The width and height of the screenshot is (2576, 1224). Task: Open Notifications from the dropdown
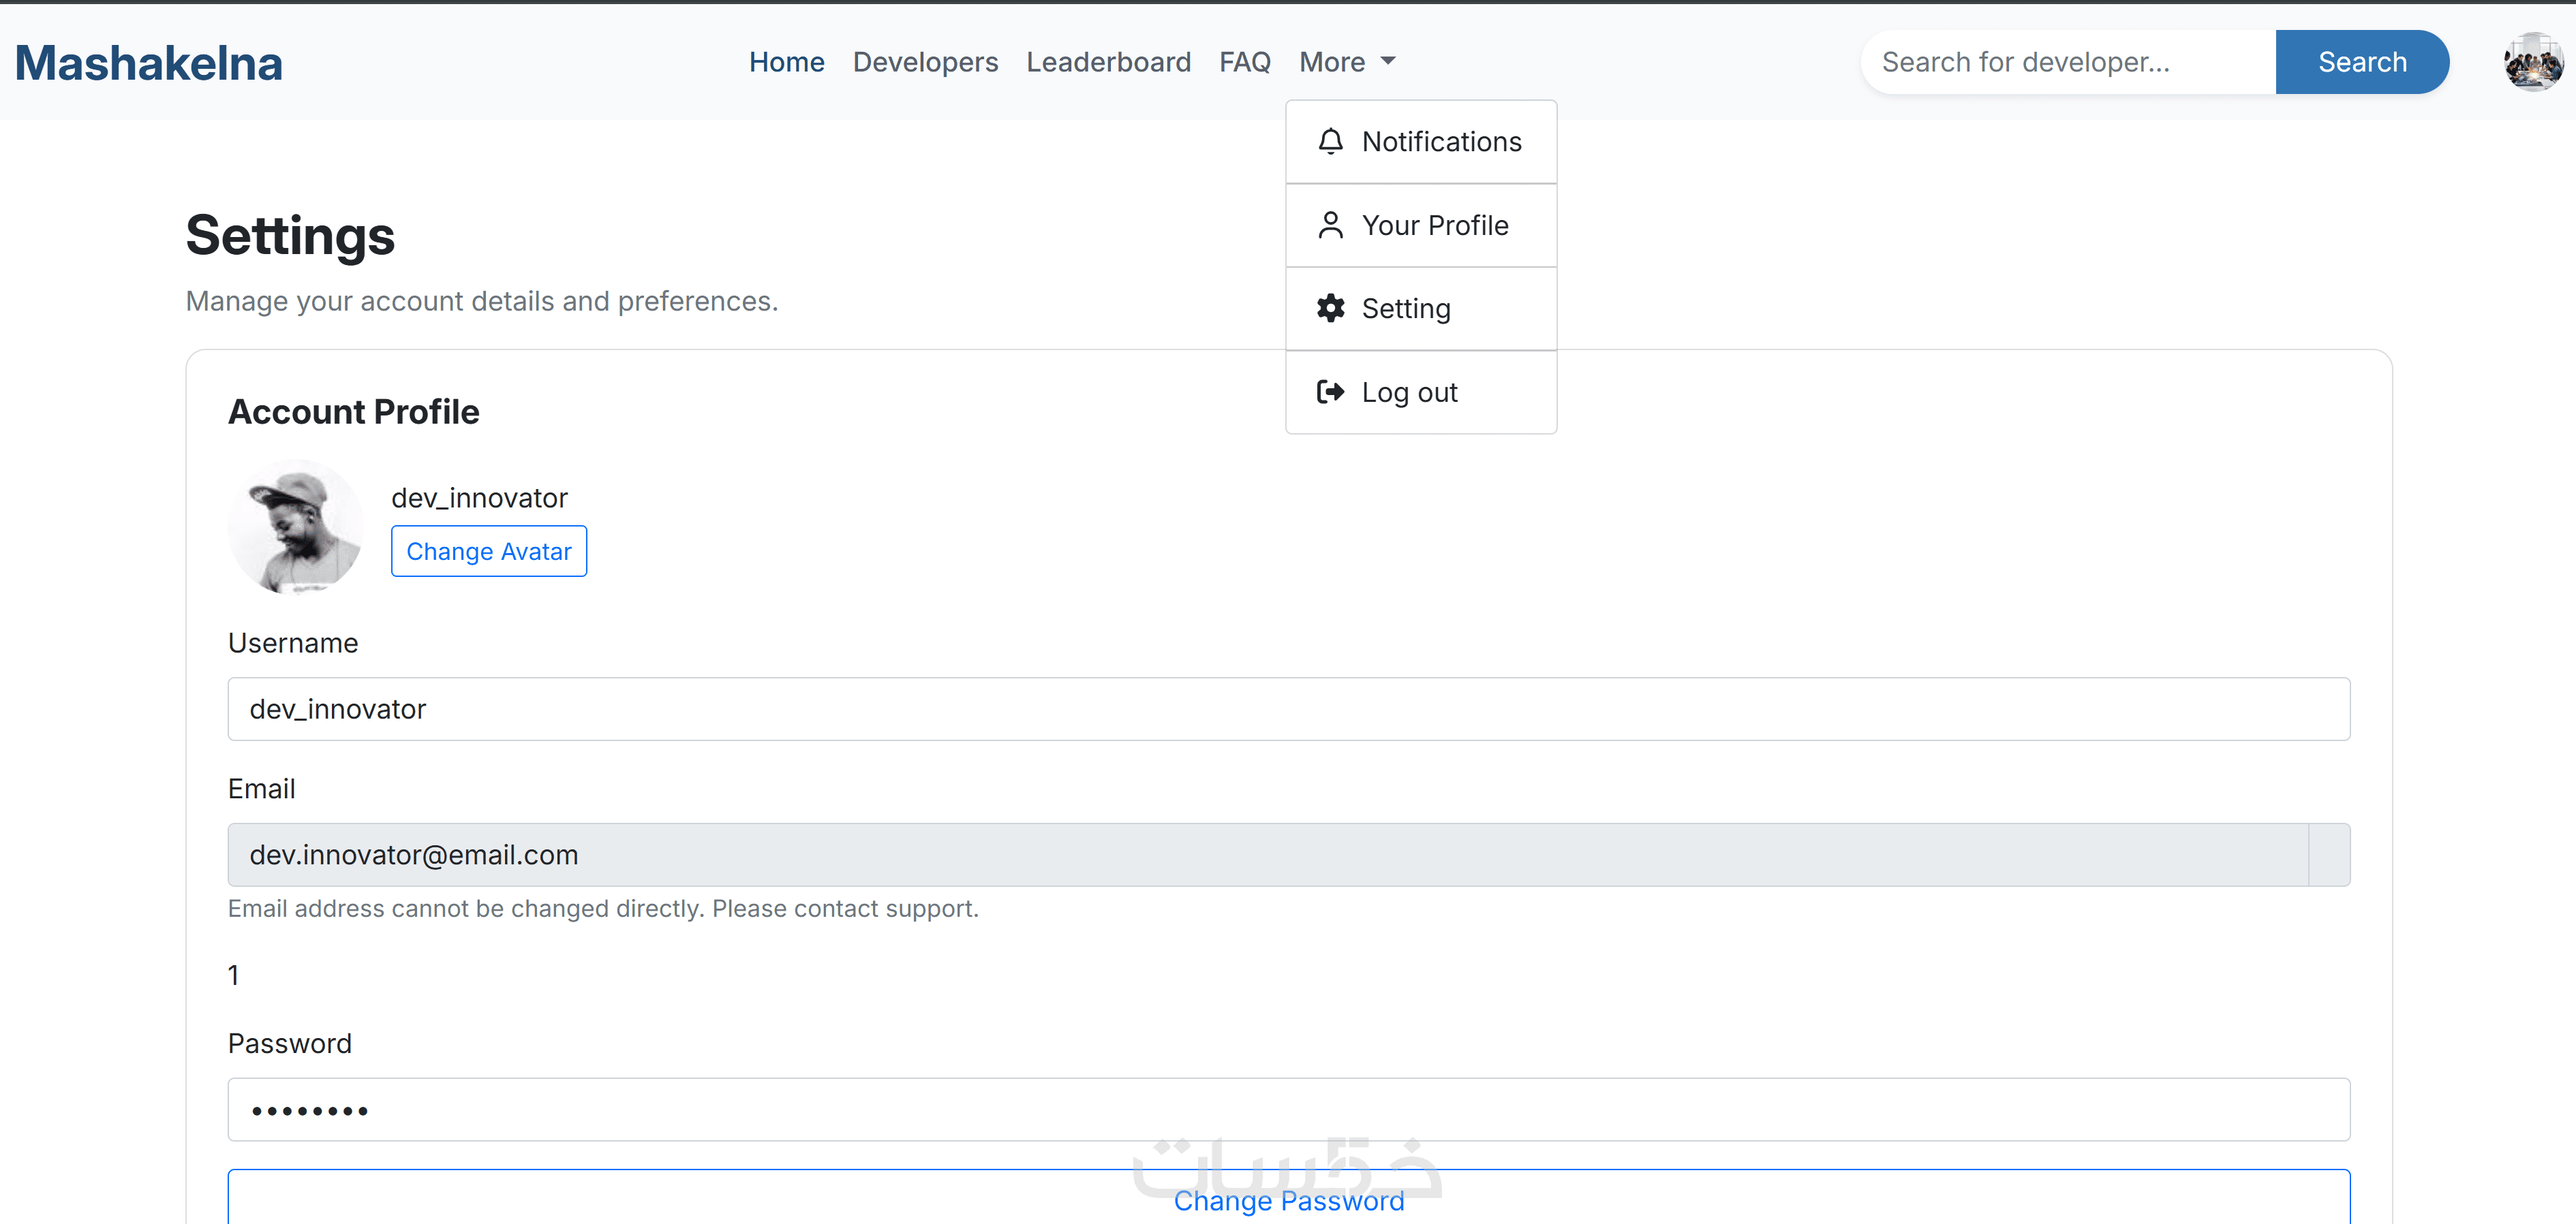(1421, 142)
